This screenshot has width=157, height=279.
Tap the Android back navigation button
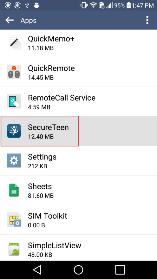click(37, 270)
